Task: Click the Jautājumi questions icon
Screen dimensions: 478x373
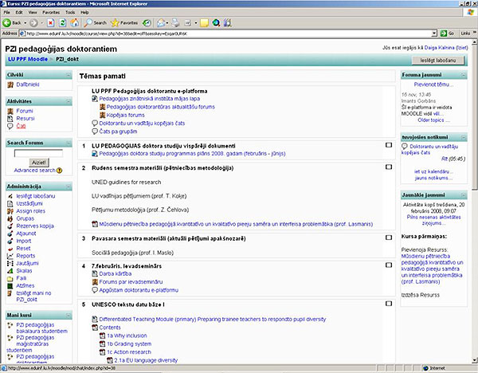Action: pyautogui.click(x=10, y=263)
